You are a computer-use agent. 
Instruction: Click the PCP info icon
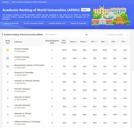(126, 42)
